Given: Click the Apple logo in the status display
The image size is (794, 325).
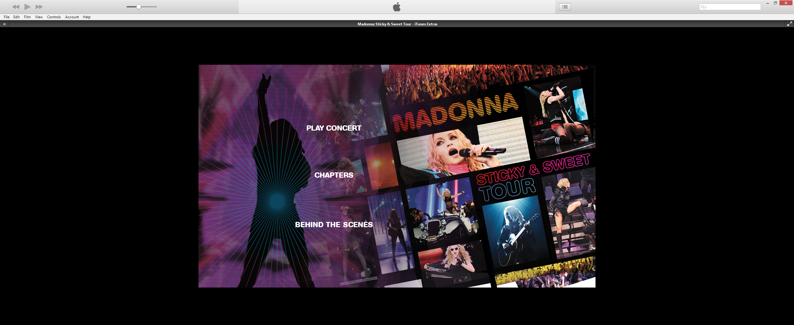Looking at the screenshot, I should click(397, 7).
